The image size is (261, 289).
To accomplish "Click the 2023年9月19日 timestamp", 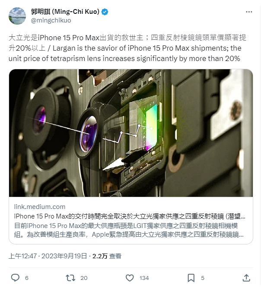I will coord(64,256).
